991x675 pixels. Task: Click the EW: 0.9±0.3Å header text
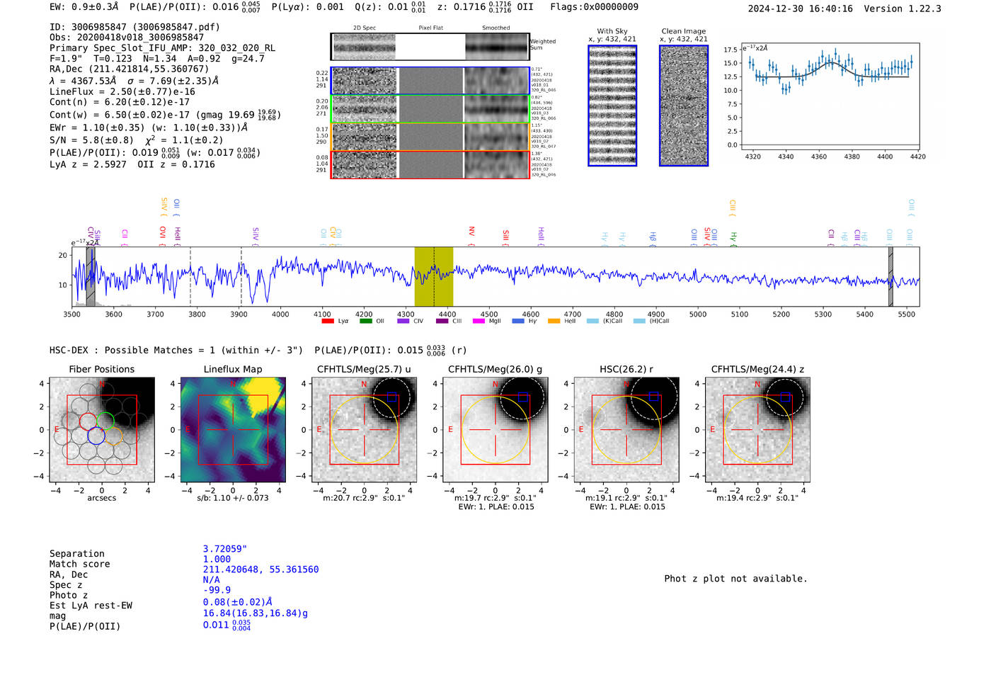(x=84, y=7)
